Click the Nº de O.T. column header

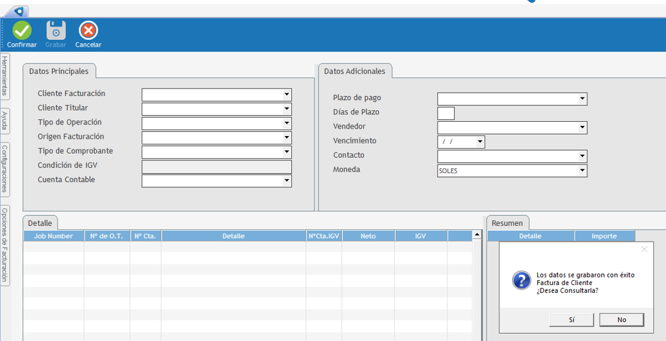point(107,236)
